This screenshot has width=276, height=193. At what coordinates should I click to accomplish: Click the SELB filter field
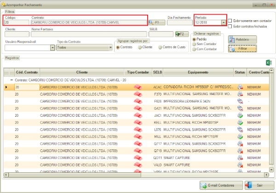pos(161,34)
